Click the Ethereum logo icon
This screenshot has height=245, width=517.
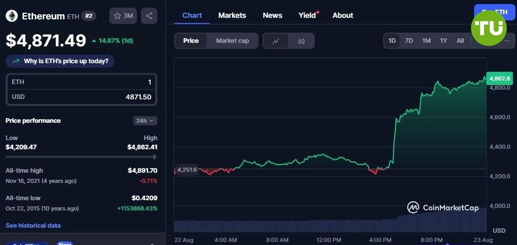(12, 16)
